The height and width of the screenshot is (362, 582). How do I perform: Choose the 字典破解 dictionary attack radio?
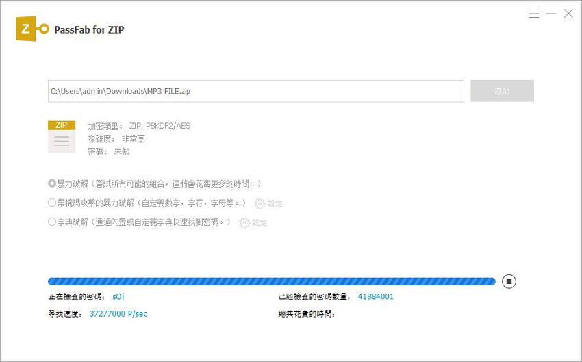pos(52,222)
